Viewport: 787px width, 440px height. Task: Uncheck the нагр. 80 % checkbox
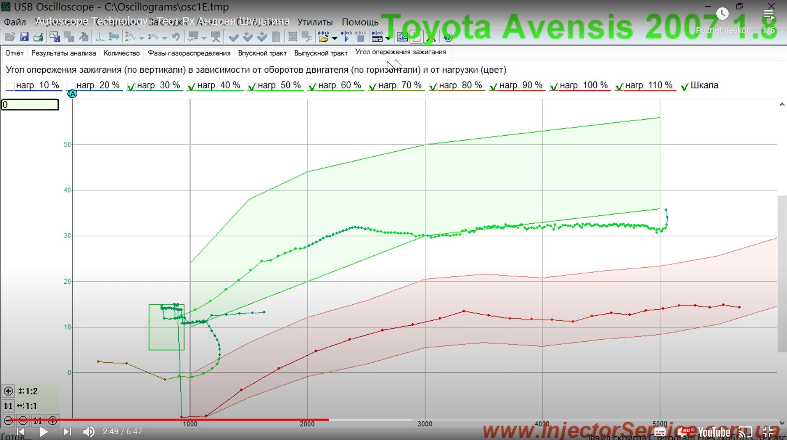433,86
